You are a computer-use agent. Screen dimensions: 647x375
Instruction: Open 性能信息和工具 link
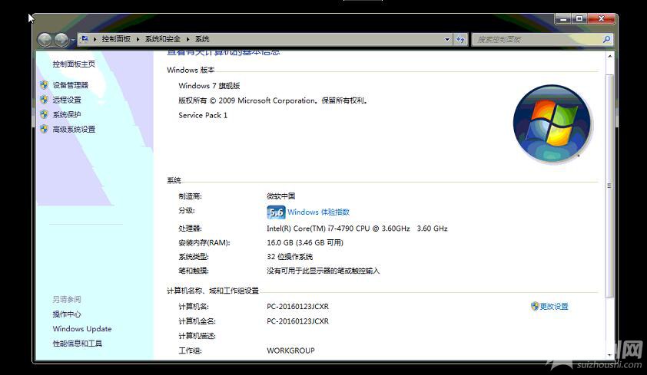[77, 344]
